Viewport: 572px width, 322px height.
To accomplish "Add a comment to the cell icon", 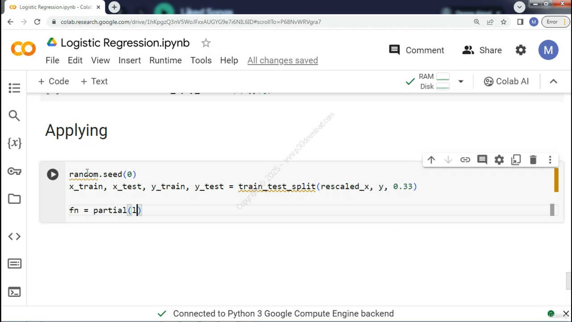I will pos(482,160).
